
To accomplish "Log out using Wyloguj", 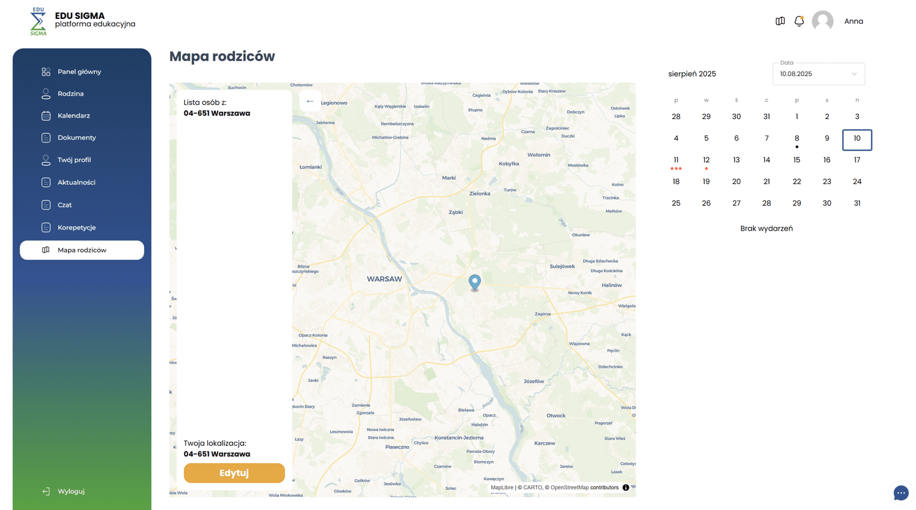I will point(70,491).
